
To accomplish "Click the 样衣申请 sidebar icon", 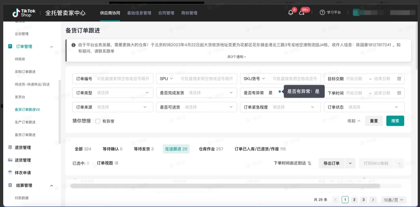I will pyautogui.click(x=10, y=173).
